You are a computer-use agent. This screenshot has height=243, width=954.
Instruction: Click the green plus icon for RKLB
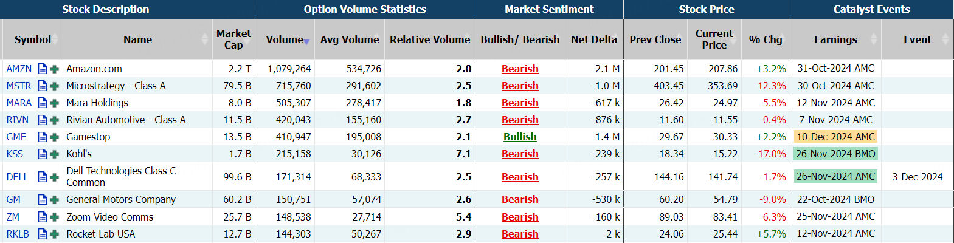pyautogui.click(x=54, y=234)
